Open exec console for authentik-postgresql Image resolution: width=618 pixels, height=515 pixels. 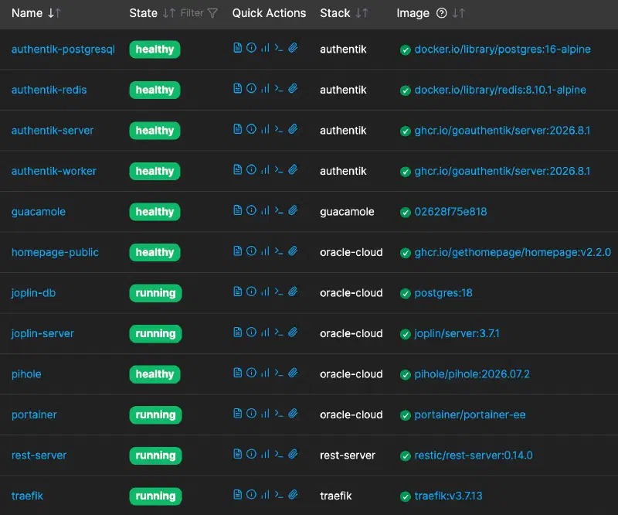279,48
